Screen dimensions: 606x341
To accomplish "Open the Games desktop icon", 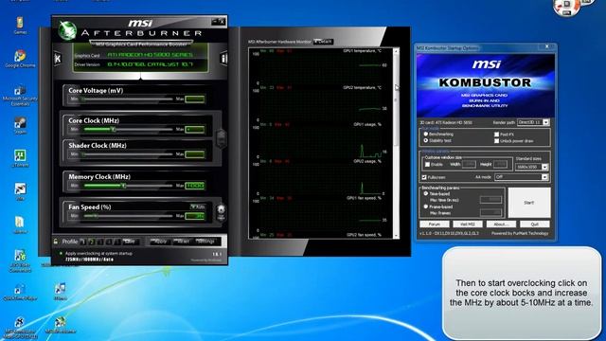I will [x=20, y=26].
